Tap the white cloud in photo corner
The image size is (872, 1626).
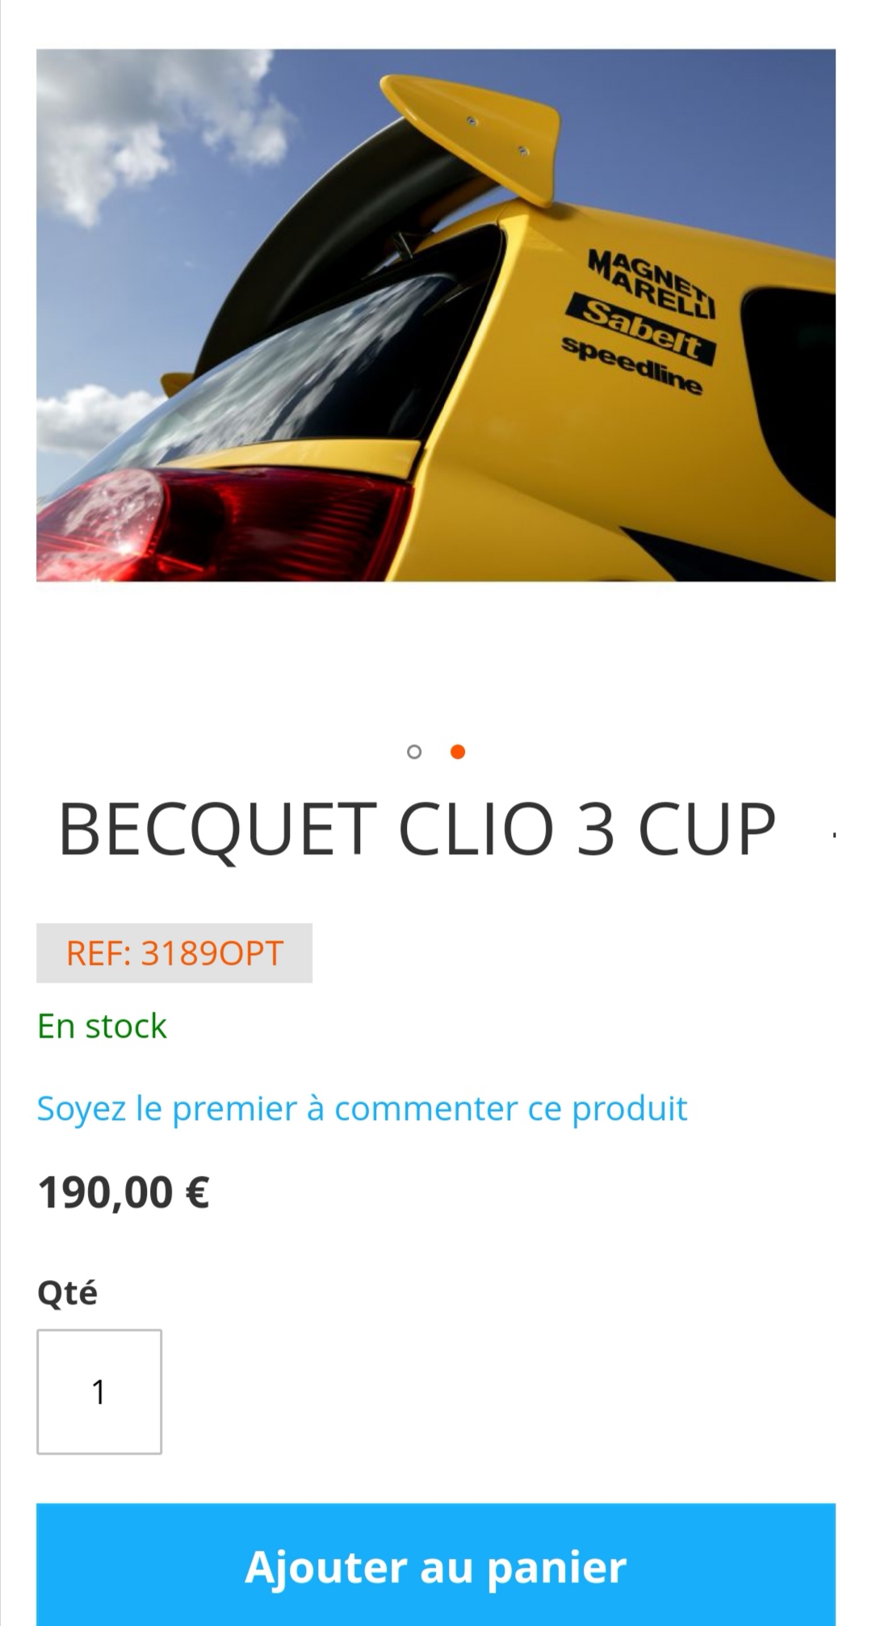[x=153, y=121]
